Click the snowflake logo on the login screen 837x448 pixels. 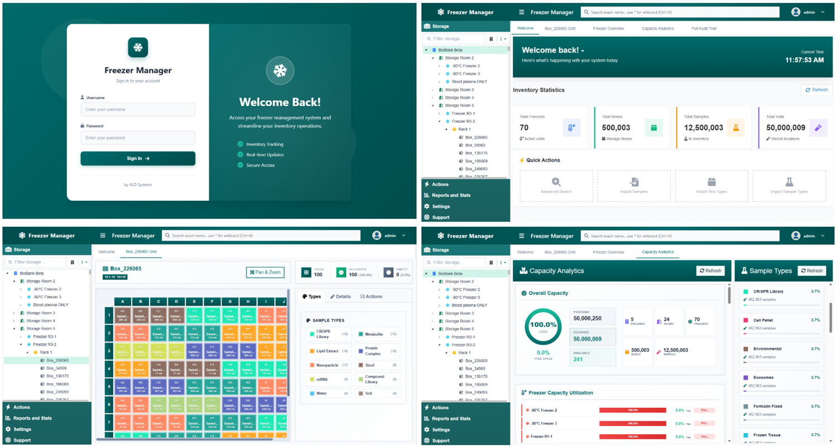tap(138, 47)
